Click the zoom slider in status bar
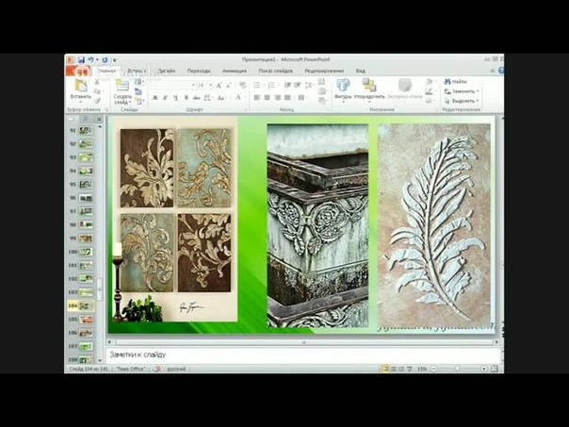 458,369
